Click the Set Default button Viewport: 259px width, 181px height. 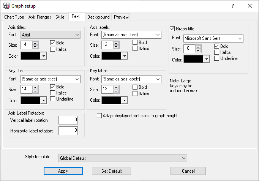[x=112, y=171]
